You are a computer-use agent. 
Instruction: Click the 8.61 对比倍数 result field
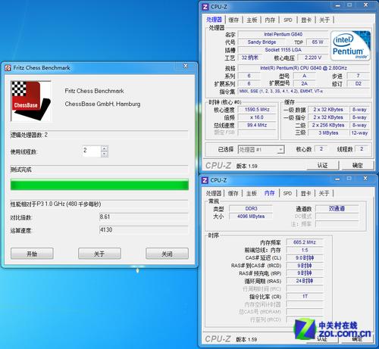[144, 217]
